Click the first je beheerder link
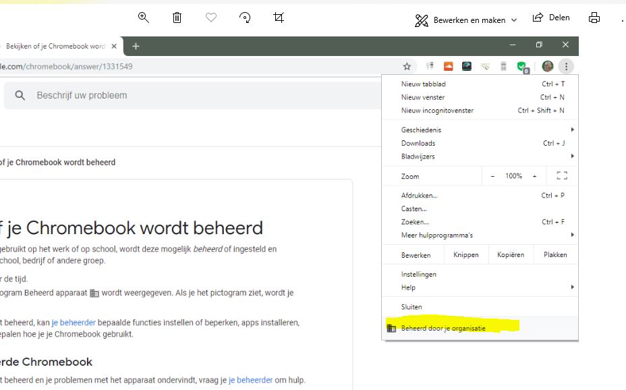This screenshot has height=390, width=626. click(74, 323)
